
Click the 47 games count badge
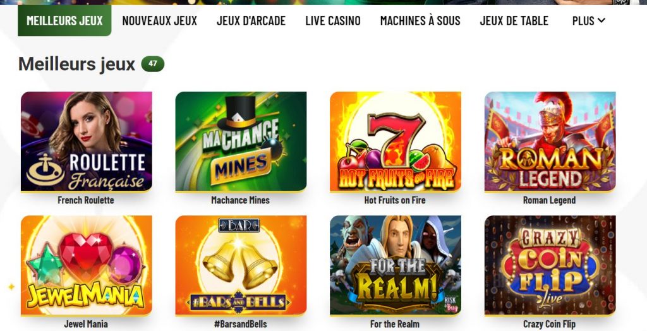click(x=153, y=64)
